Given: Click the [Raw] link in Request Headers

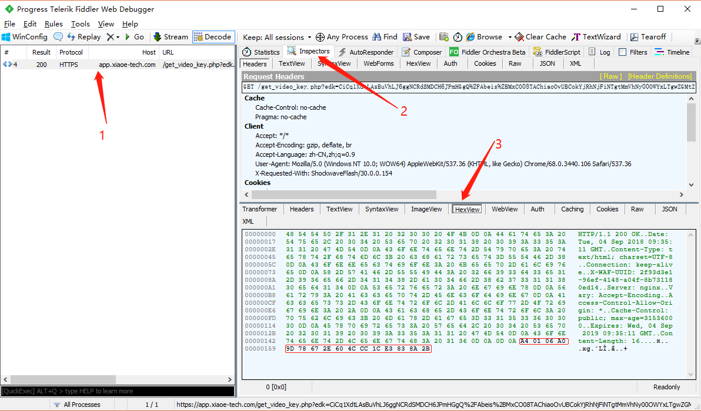Looking at the screenshot, I should coord(610,77).
